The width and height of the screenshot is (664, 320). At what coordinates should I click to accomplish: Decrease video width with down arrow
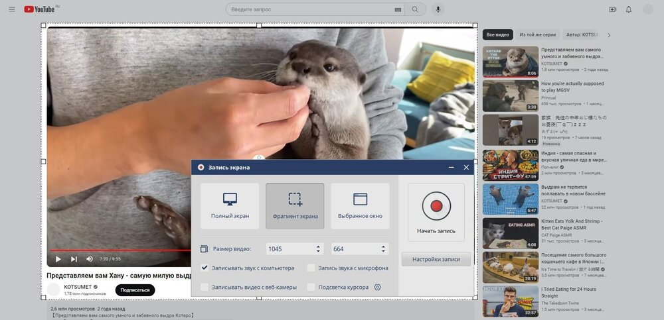(318, 252)
